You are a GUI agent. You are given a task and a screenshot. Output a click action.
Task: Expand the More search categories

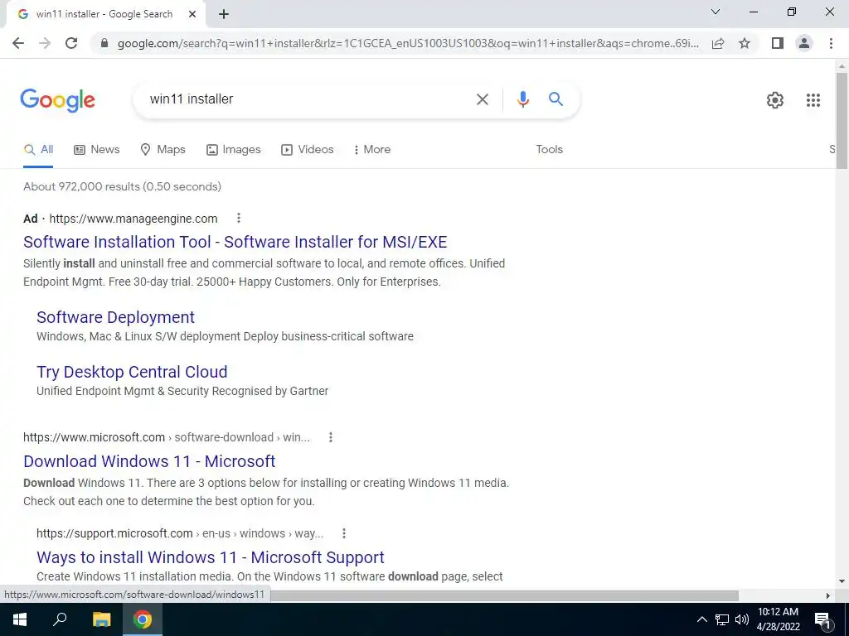(371, 150)
